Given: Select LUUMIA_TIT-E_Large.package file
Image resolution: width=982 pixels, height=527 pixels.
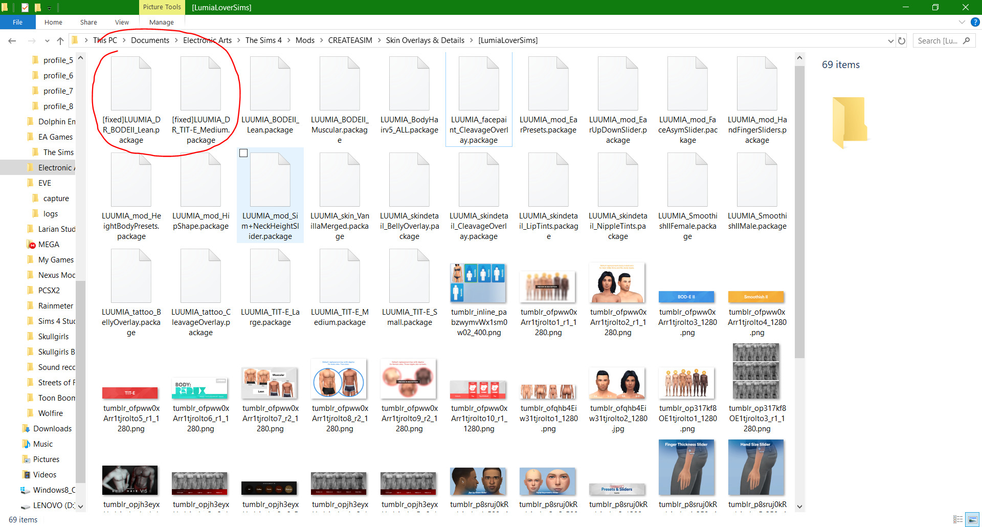Looking at the screenshot, I should pos(270,288).
